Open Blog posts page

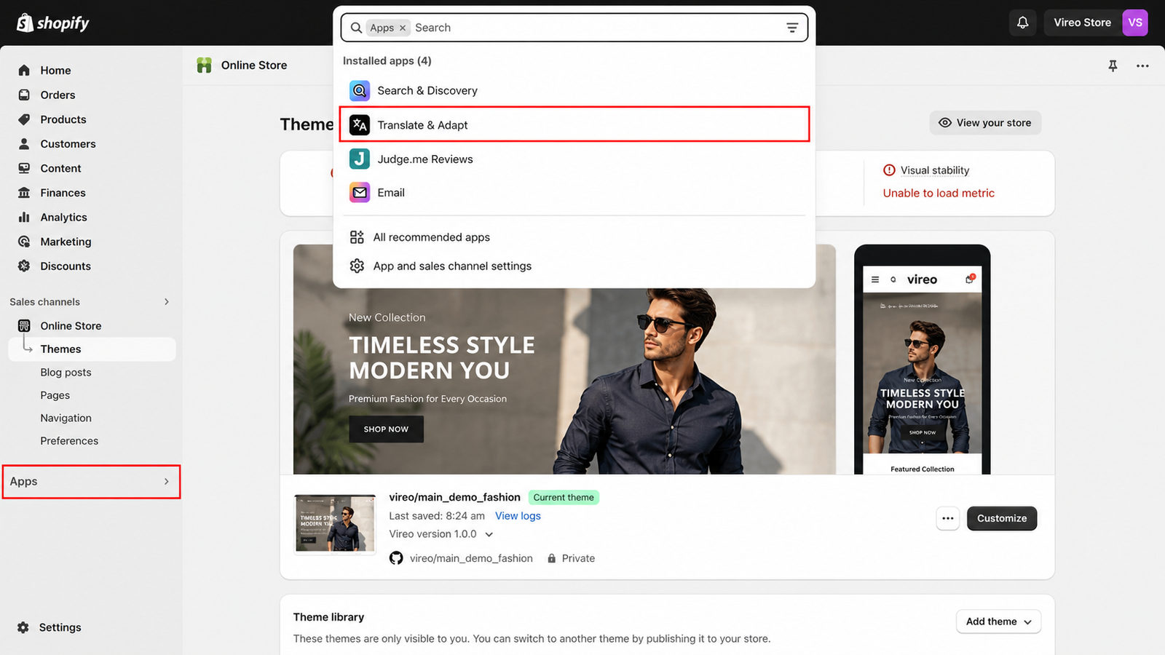(66, 372)
